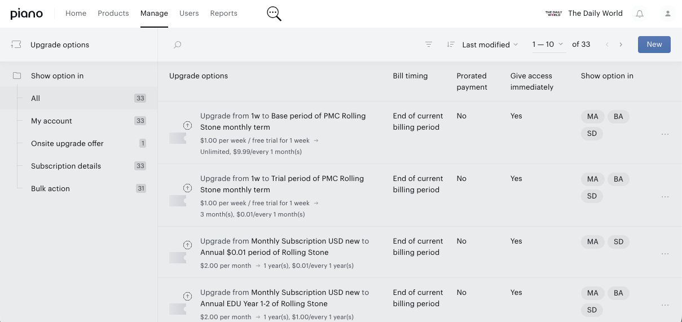682x322 pixels.
Task: Click the New button
Action: (654, 45)
